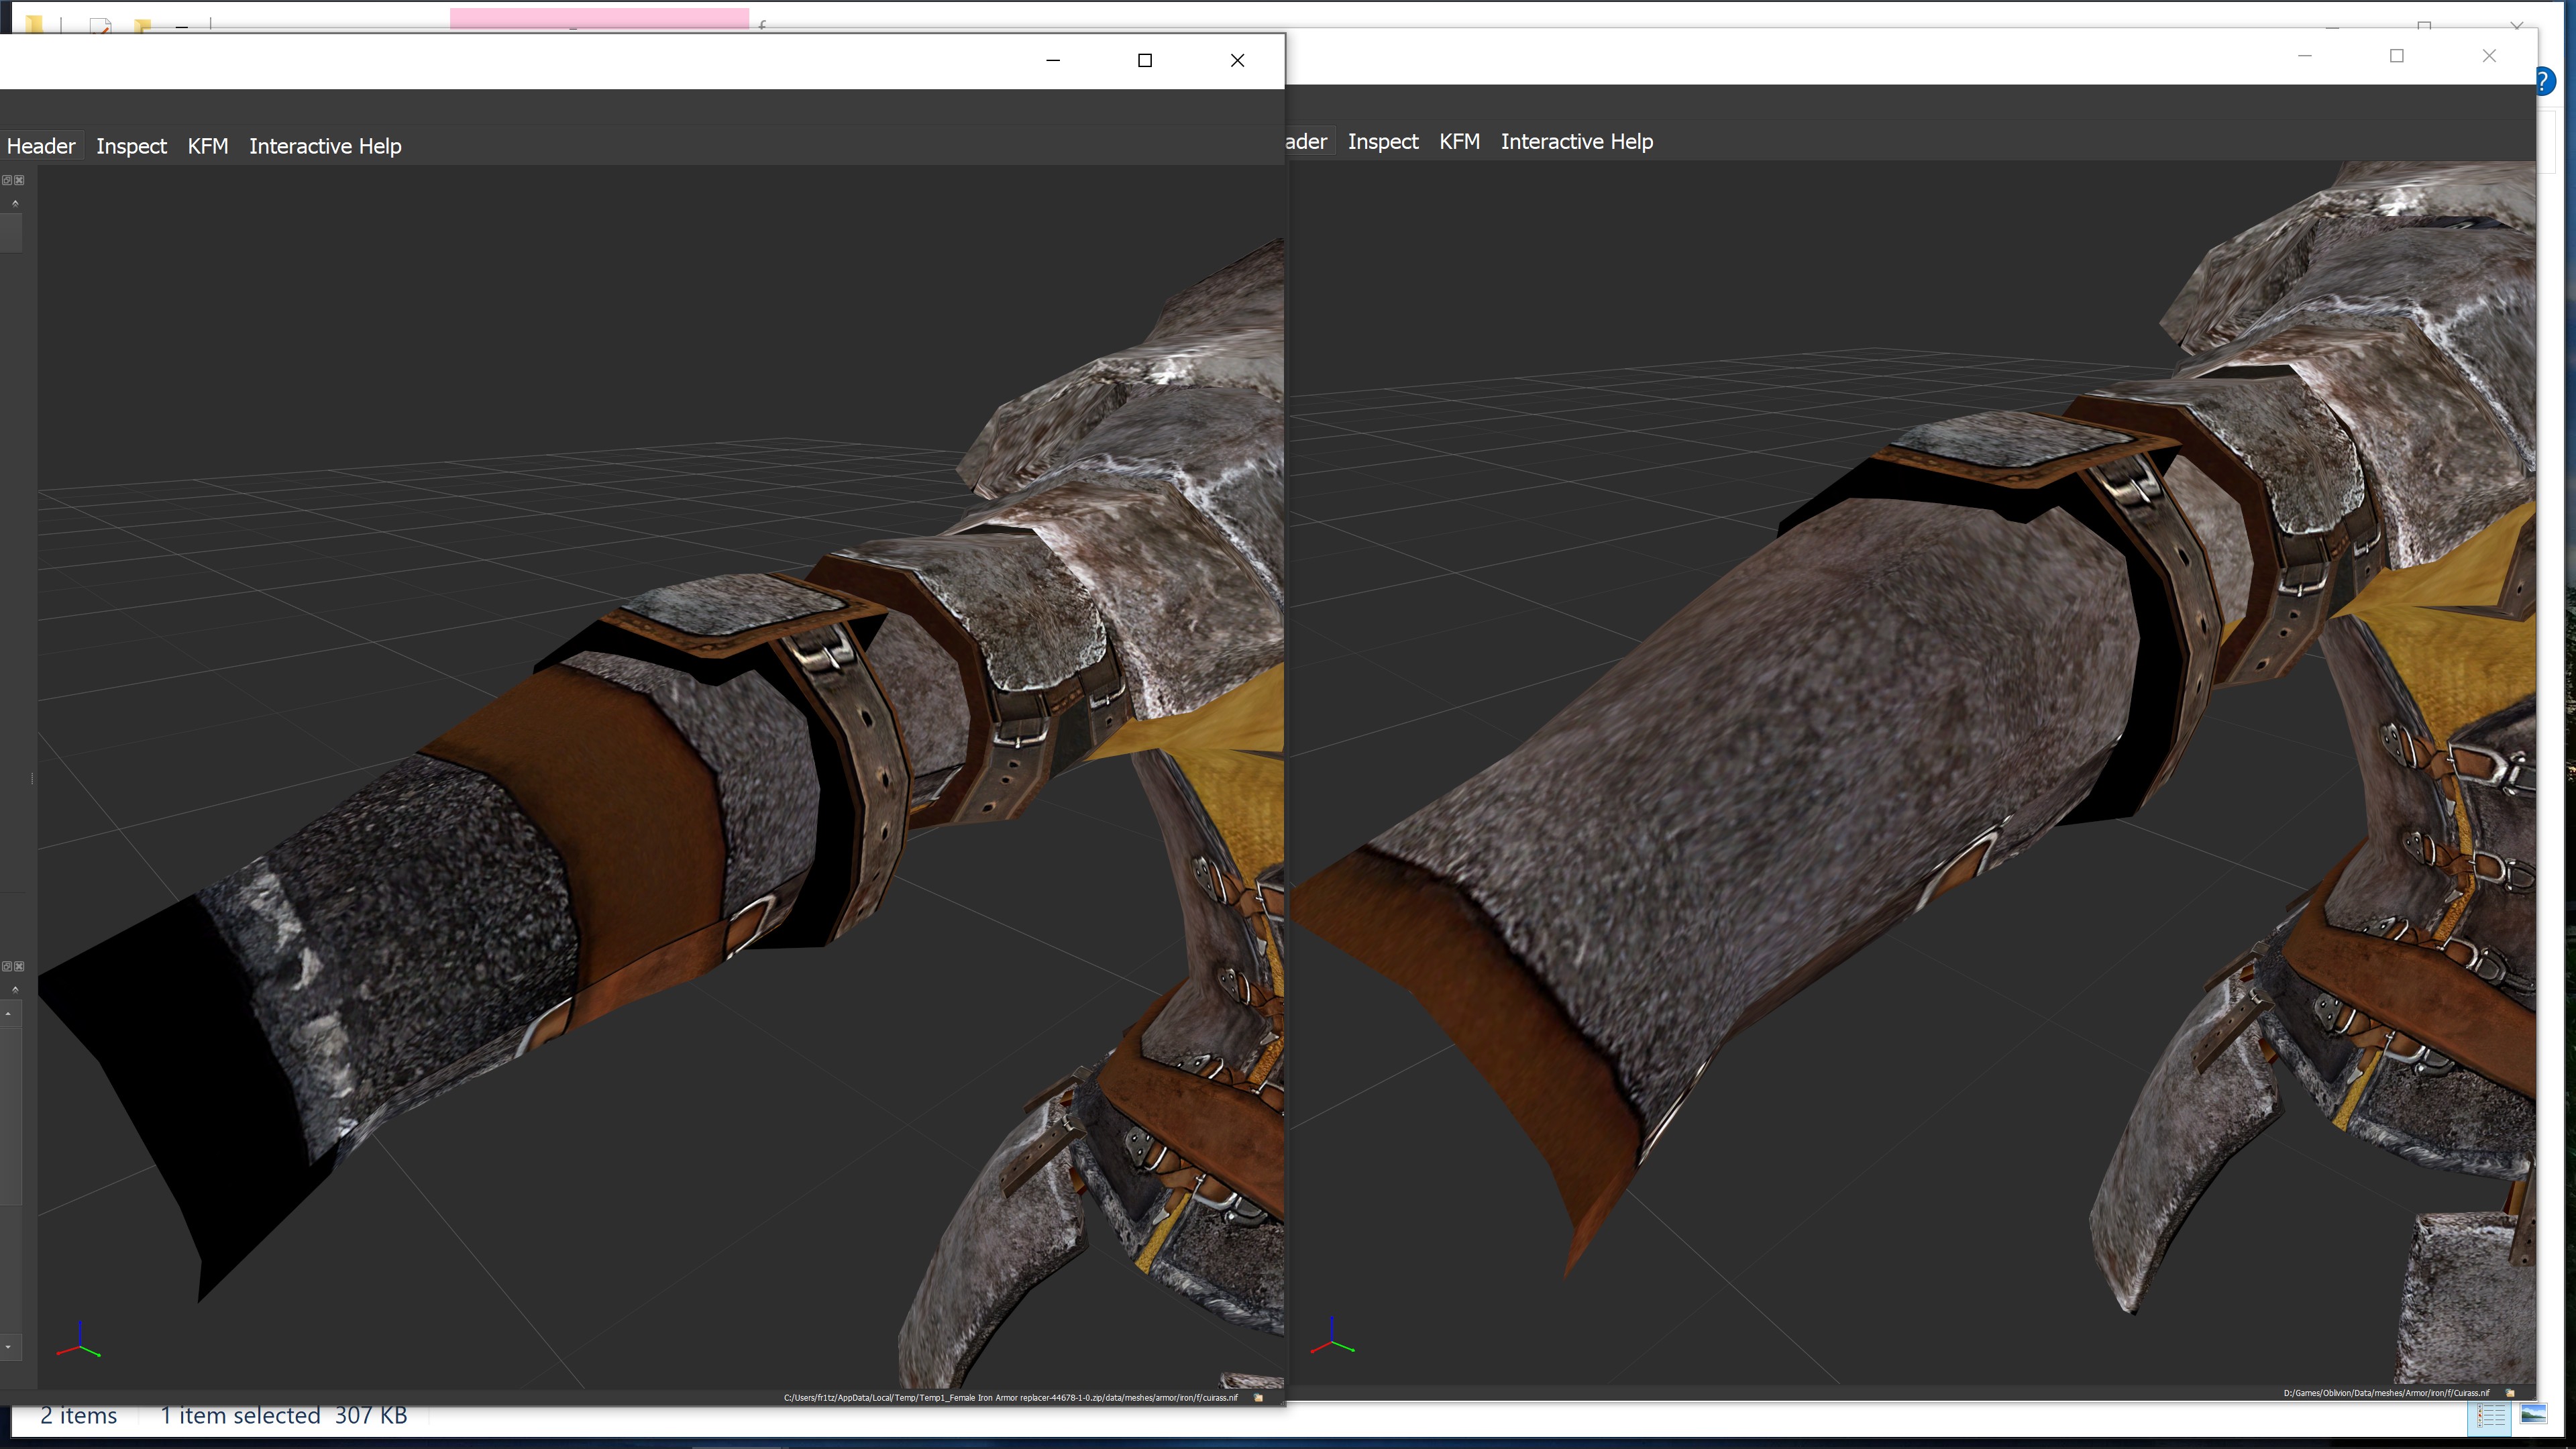2576x1449 pixels.
Task: Open the Inspect tab in left window
Action: pos(131,146)
